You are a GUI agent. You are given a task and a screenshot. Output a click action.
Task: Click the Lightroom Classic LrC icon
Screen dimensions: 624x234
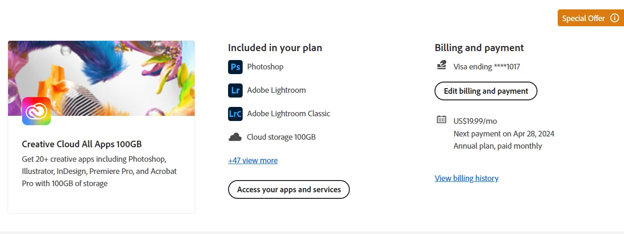pos(235,113)
